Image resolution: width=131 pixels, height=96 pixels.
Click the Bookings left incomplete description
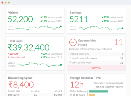point(91,49)
